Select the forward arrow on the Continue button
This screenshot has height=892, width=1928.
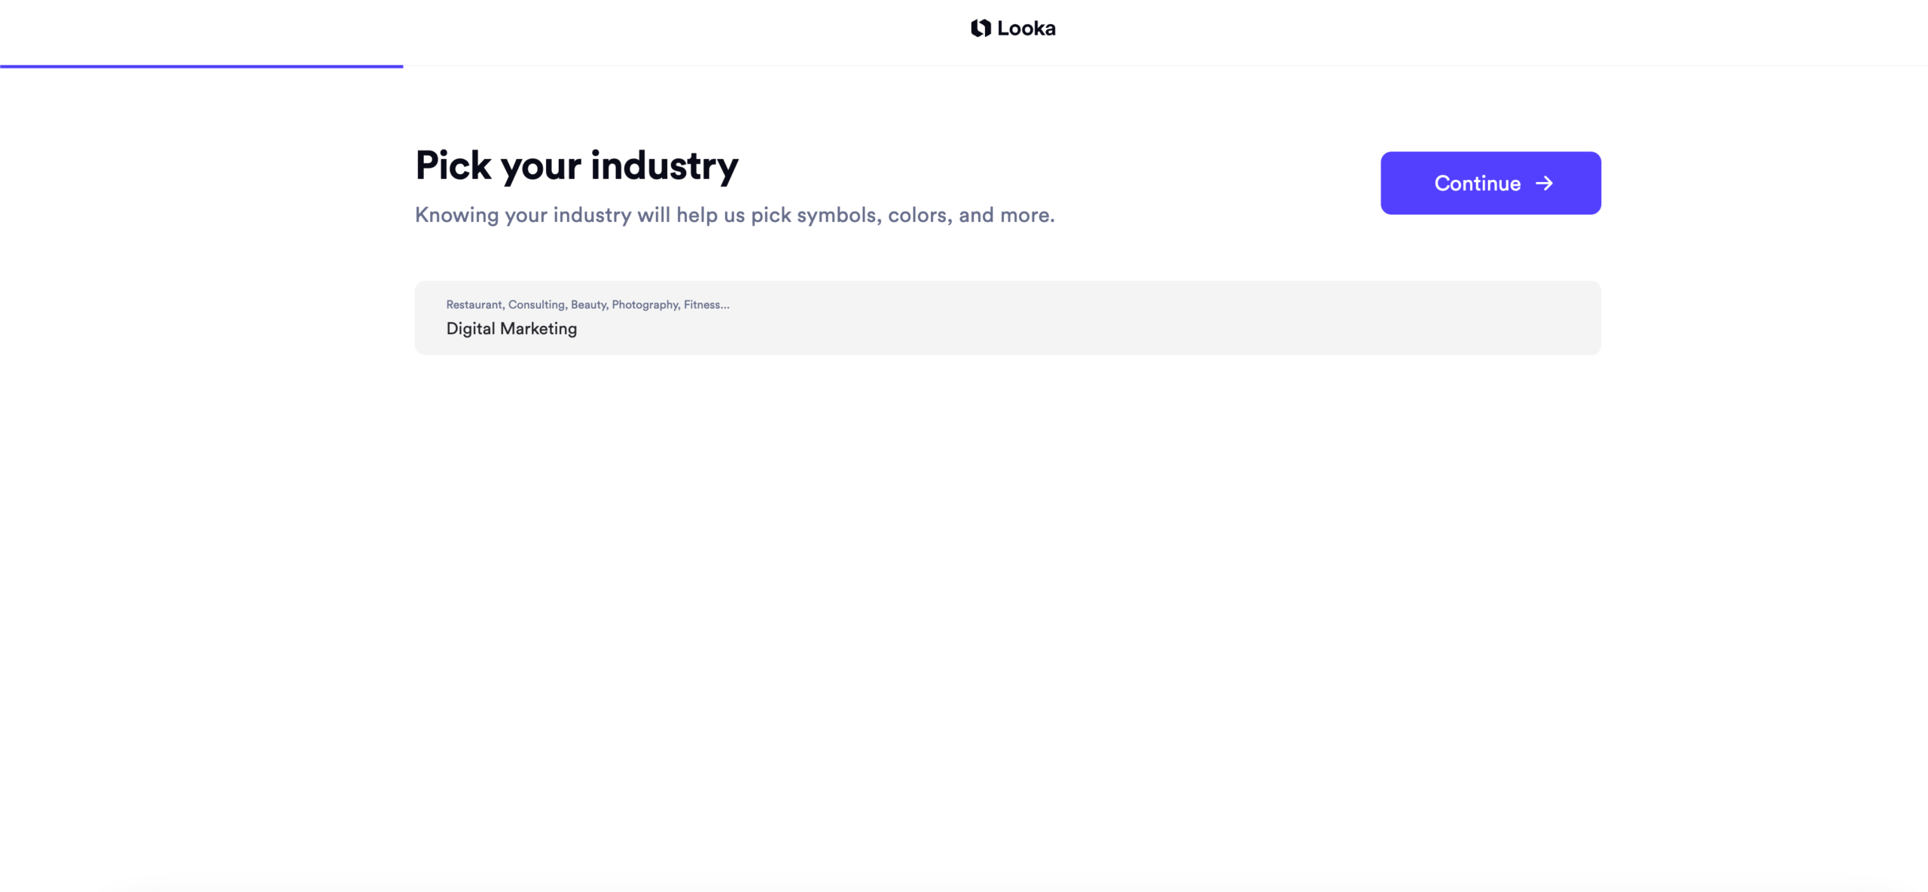1545,182
